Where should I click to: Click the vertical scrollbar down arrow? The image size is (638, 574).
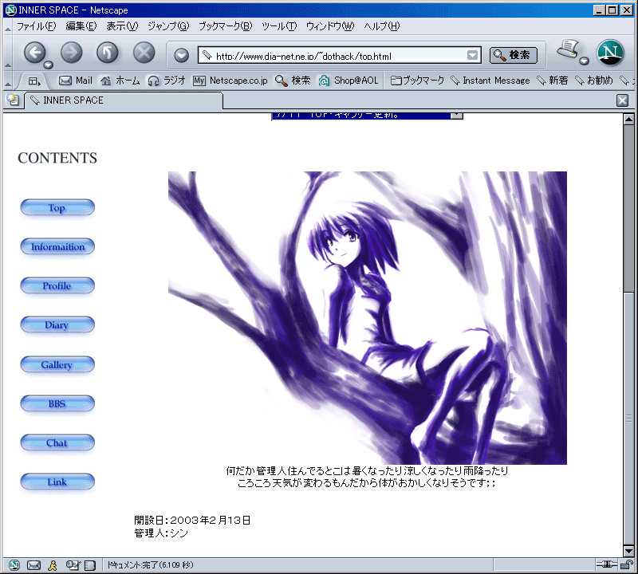coord(628,551)
